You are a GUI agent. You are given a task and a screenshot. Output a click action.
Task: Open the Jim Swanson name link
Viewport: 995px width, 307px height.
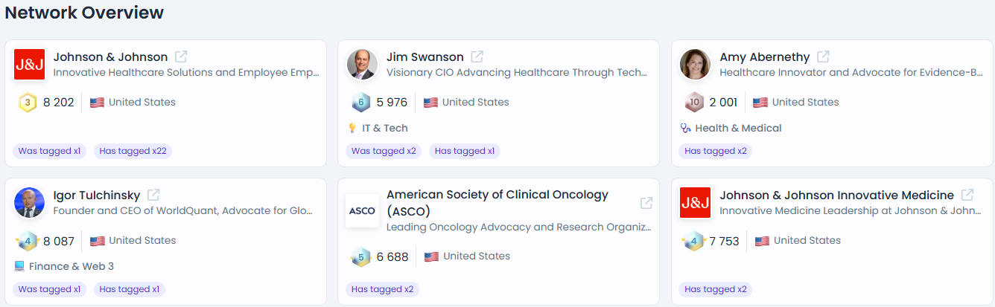[x=425, y=57]
